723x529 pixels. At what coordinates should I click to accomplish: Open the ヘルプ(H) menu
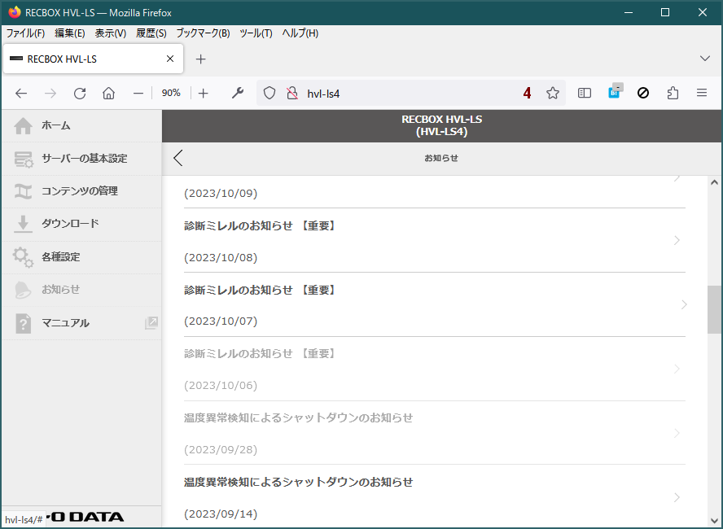click(x=300, y=33)
